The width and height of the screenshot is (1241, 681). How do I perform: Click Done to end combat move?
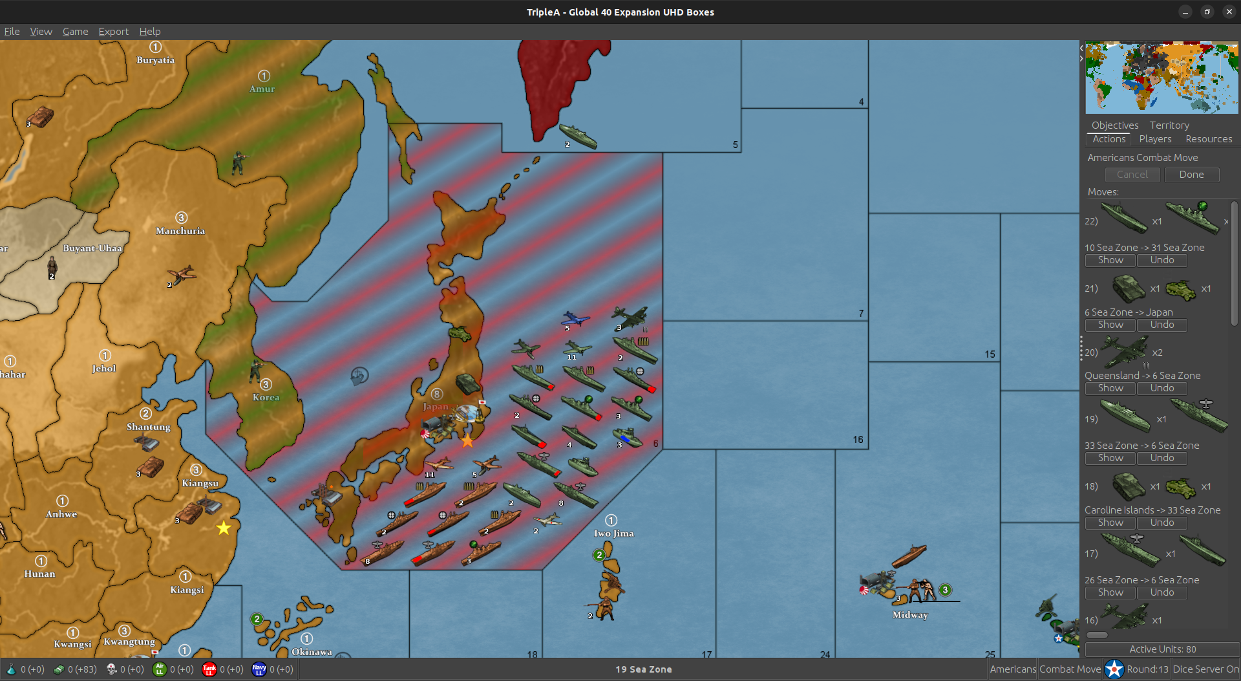pos(1191,175)
